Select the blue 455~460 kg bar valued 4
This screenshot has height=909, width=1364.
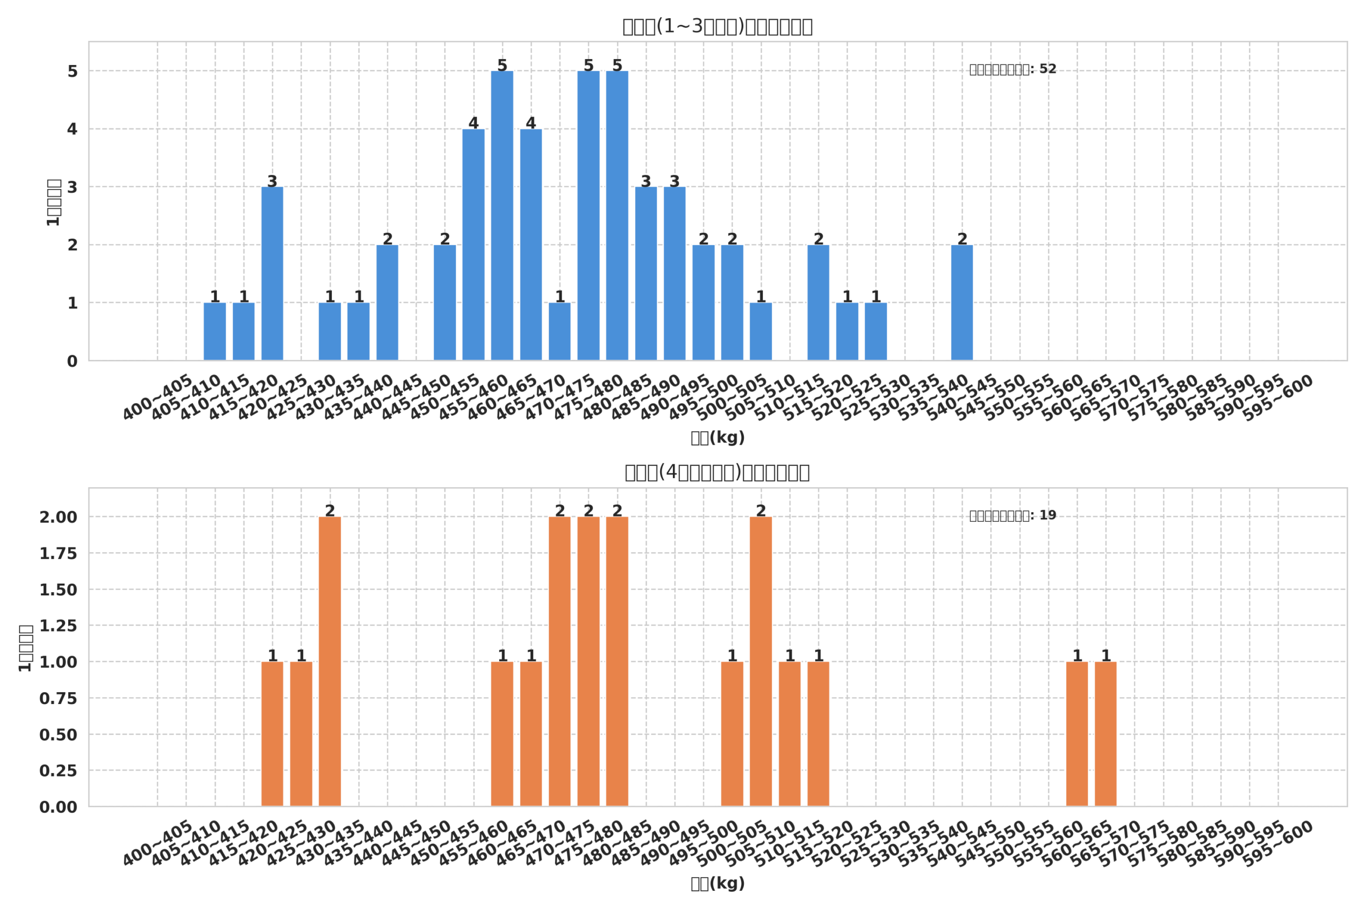[x=473, y=244]
